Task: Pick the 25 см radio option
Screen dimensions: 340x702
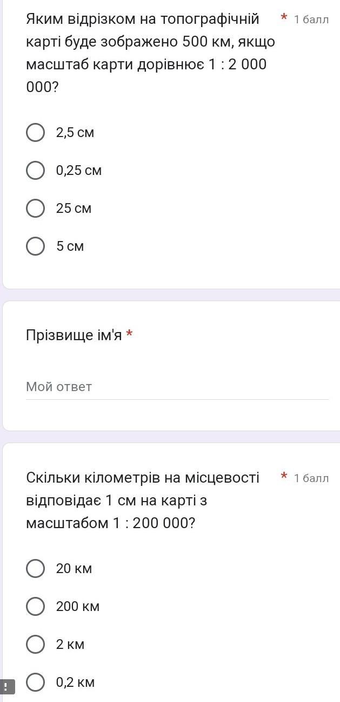Action: pos(36,209)
